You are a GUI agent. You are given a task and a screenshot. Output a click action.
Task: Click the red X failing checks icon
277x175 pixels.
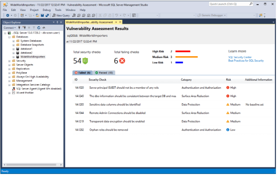122,61
